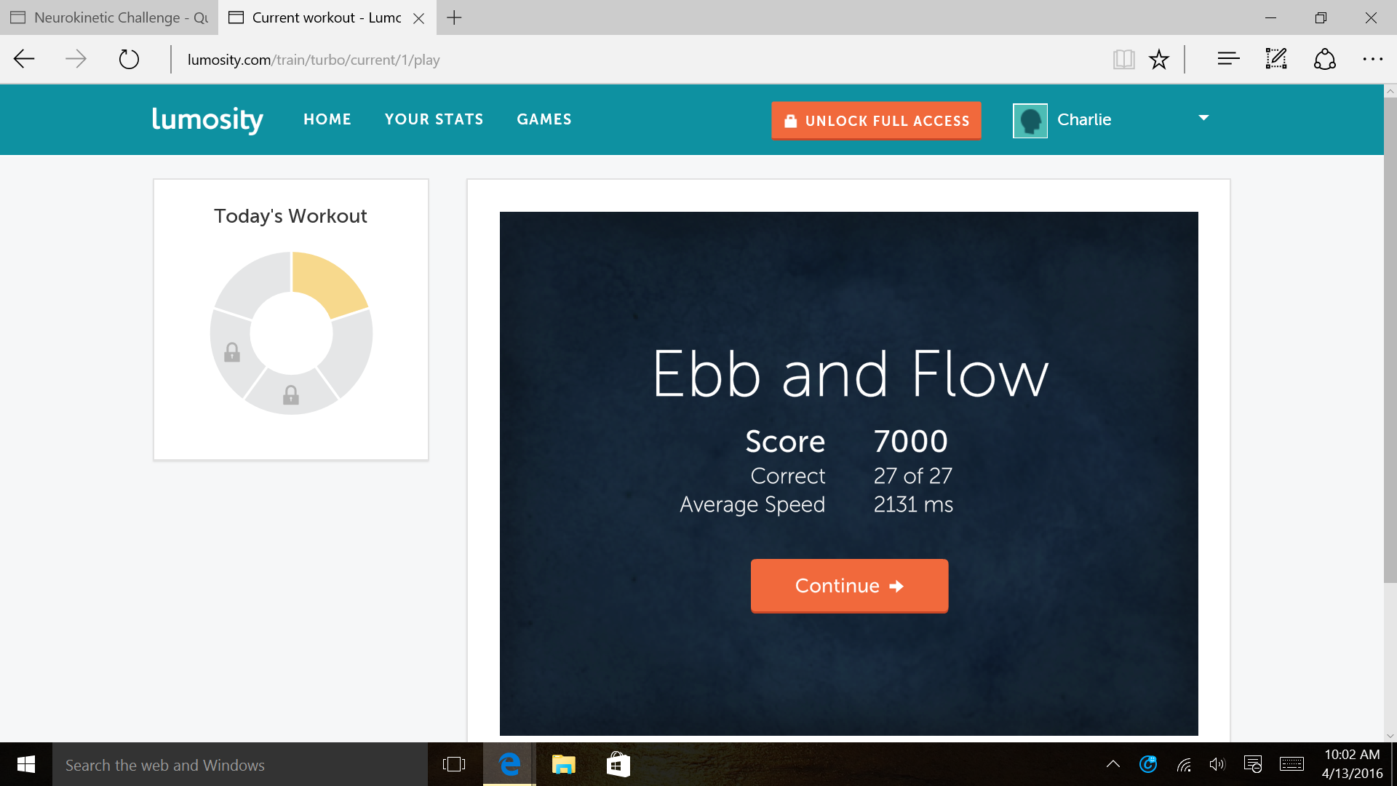Screen dimensions: 1397x786
Task: Open YOUR STATS page
Action: pos(434,119)
